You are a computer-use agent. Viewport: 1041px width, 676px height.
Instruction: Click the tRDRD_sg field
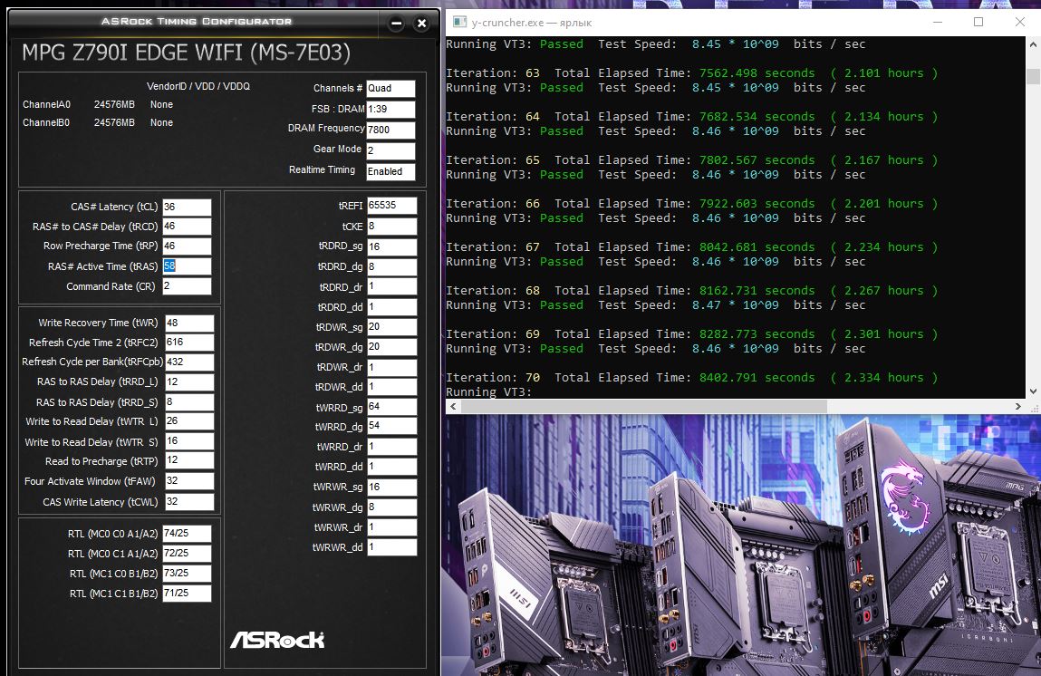click(x=391, y=247)
